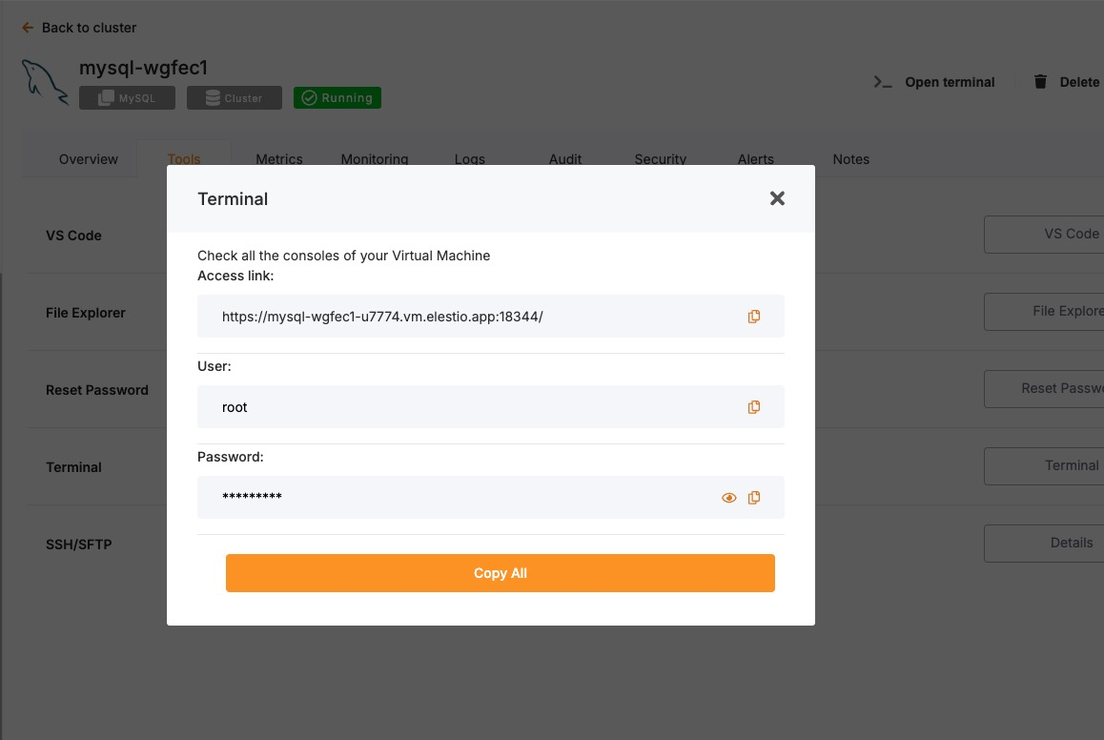
Task: Click the MySQL badge
Action: point(127,98)
